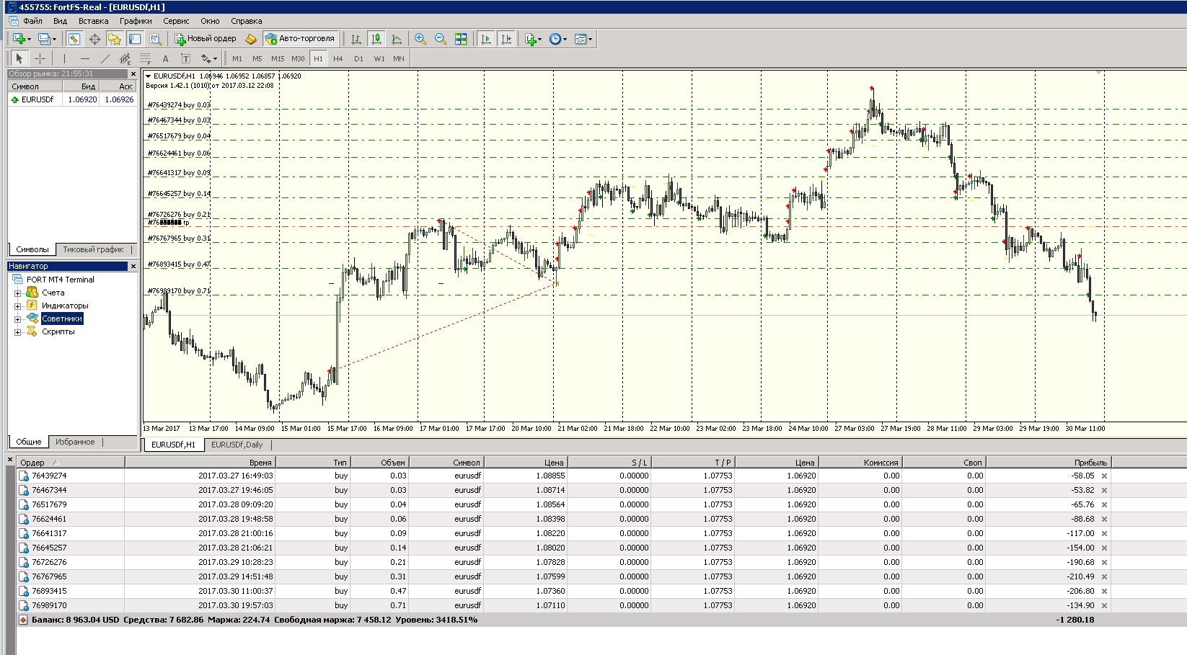Select the trendline drawing tool
1187x655 pixels.
pos(105,58)
